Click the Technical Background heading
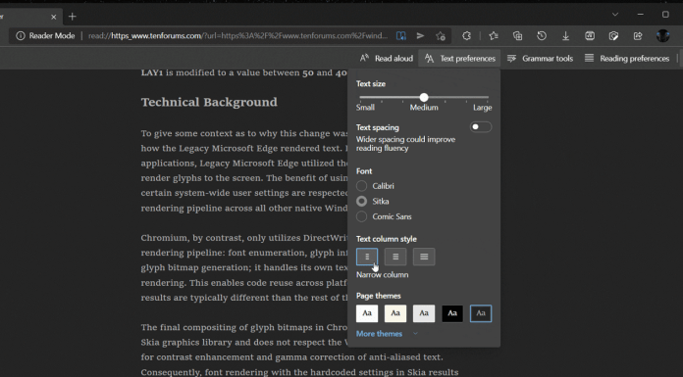Screen dimensions: 683x377 pos(209,102)
